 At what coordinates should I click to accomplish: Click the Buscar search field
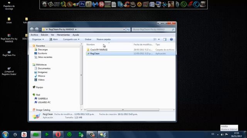click(x=153, y=30)
